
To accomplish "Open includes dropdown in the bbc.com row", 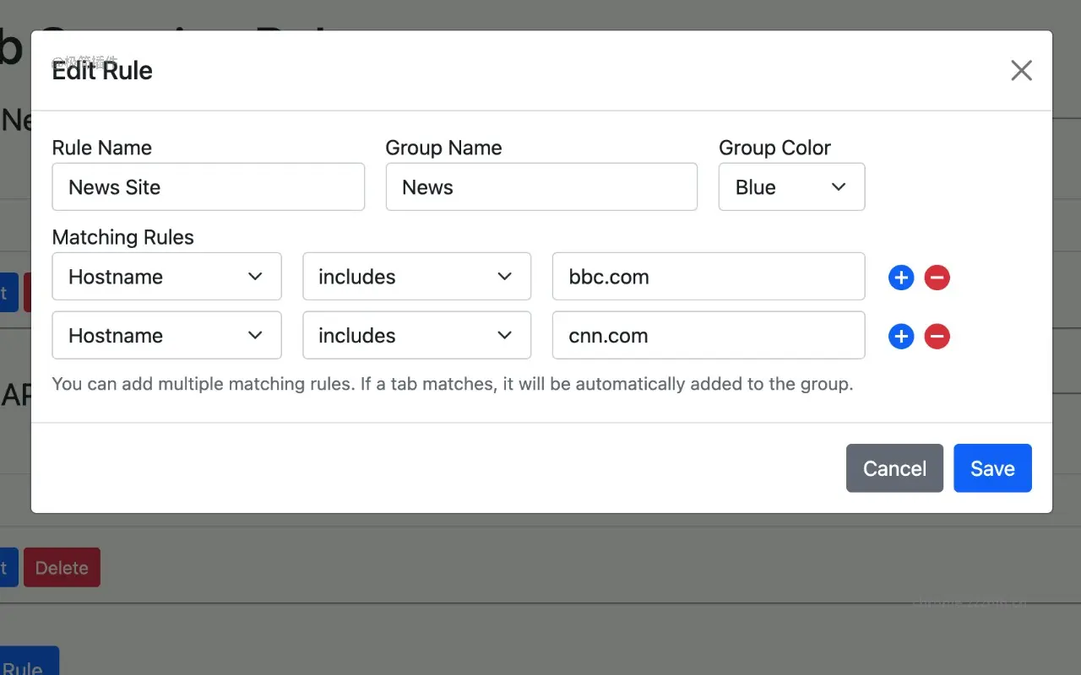I will click(x=416, y=277).
